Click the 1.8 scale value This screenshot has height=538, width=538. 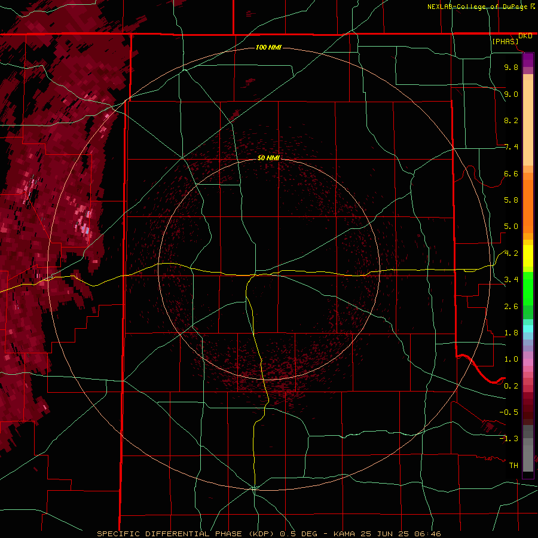pyautogui.click(x=511, y=333)
